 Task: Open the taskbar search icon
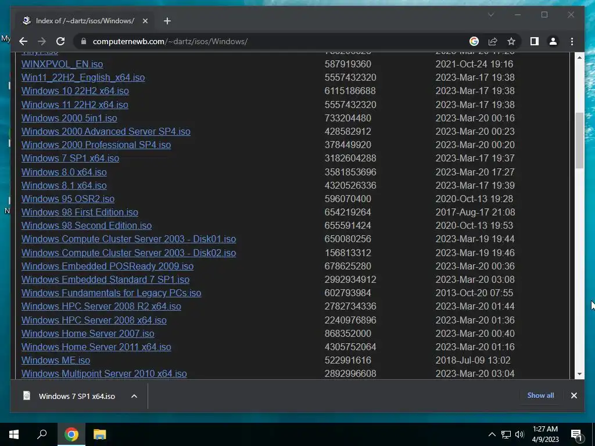42,434
